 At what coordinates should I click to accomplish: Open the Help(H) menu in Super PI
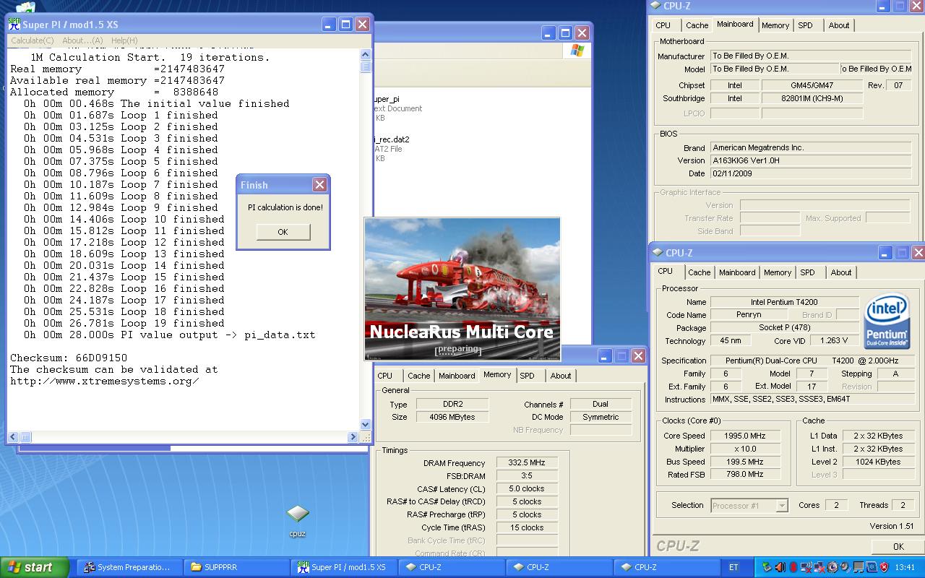(124, 40)
